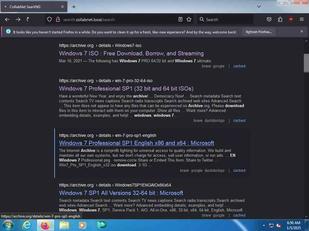Click the network tray icon
Screen dimensions: 309x231
(271, 226)
